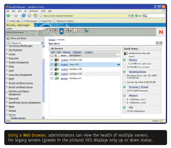This screenshot has height=148, width=171.
Task: Click the Stop loading icon
Action: pos(29,16)
